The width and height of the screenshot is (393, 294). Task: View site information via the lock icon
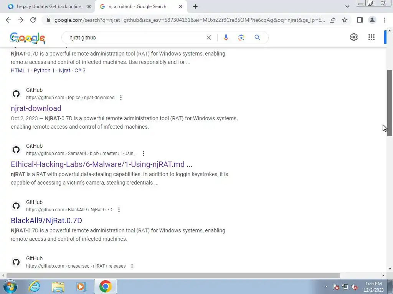click(x=48, y=20)
